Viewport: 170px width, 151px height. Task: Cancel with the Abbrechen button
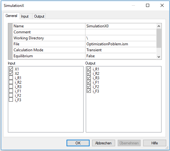click(103, 143)
